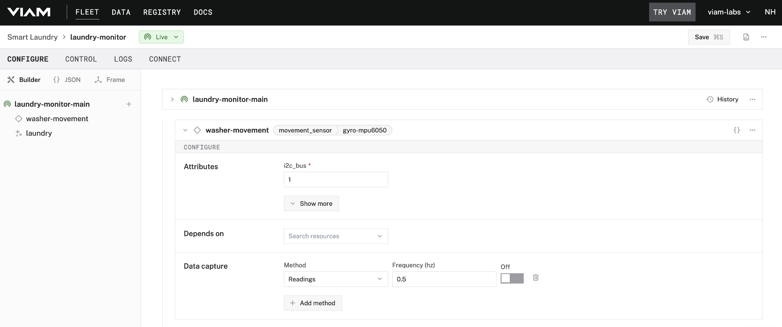The image size is (782, 327).
Task: Open the Method Readings dropdown
Action: 336,279
